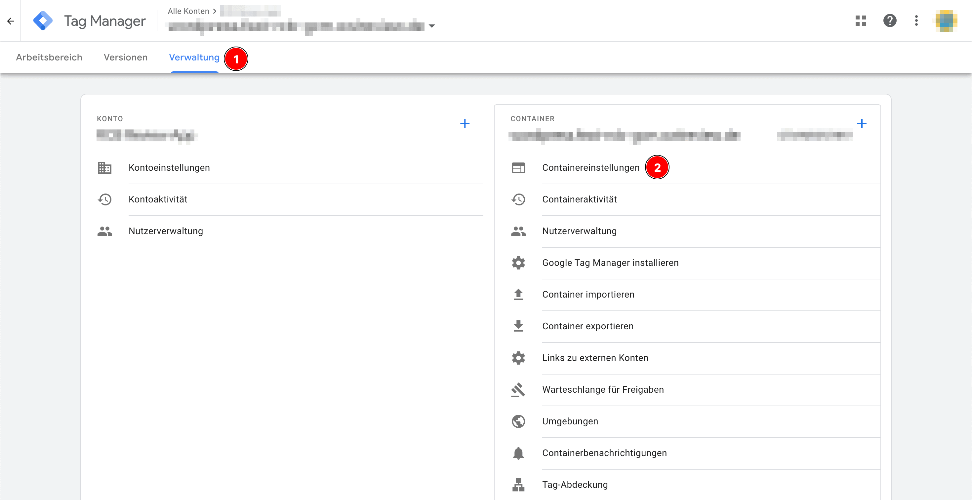
Task: Open the three-dot more options menu
Action: click(x=916, y=21)
